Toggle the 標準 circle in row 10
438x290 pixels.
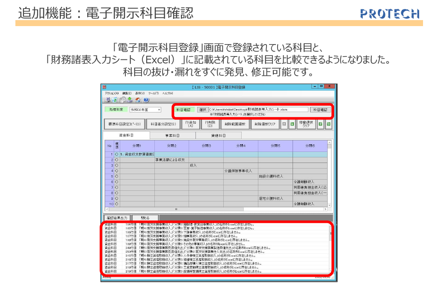pyautogui.click(x=116, y=204)
